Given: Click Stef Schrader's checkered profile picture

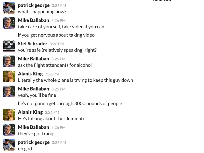Looking at the screenshot, I should pyautogui.click(x=9, y=46).
